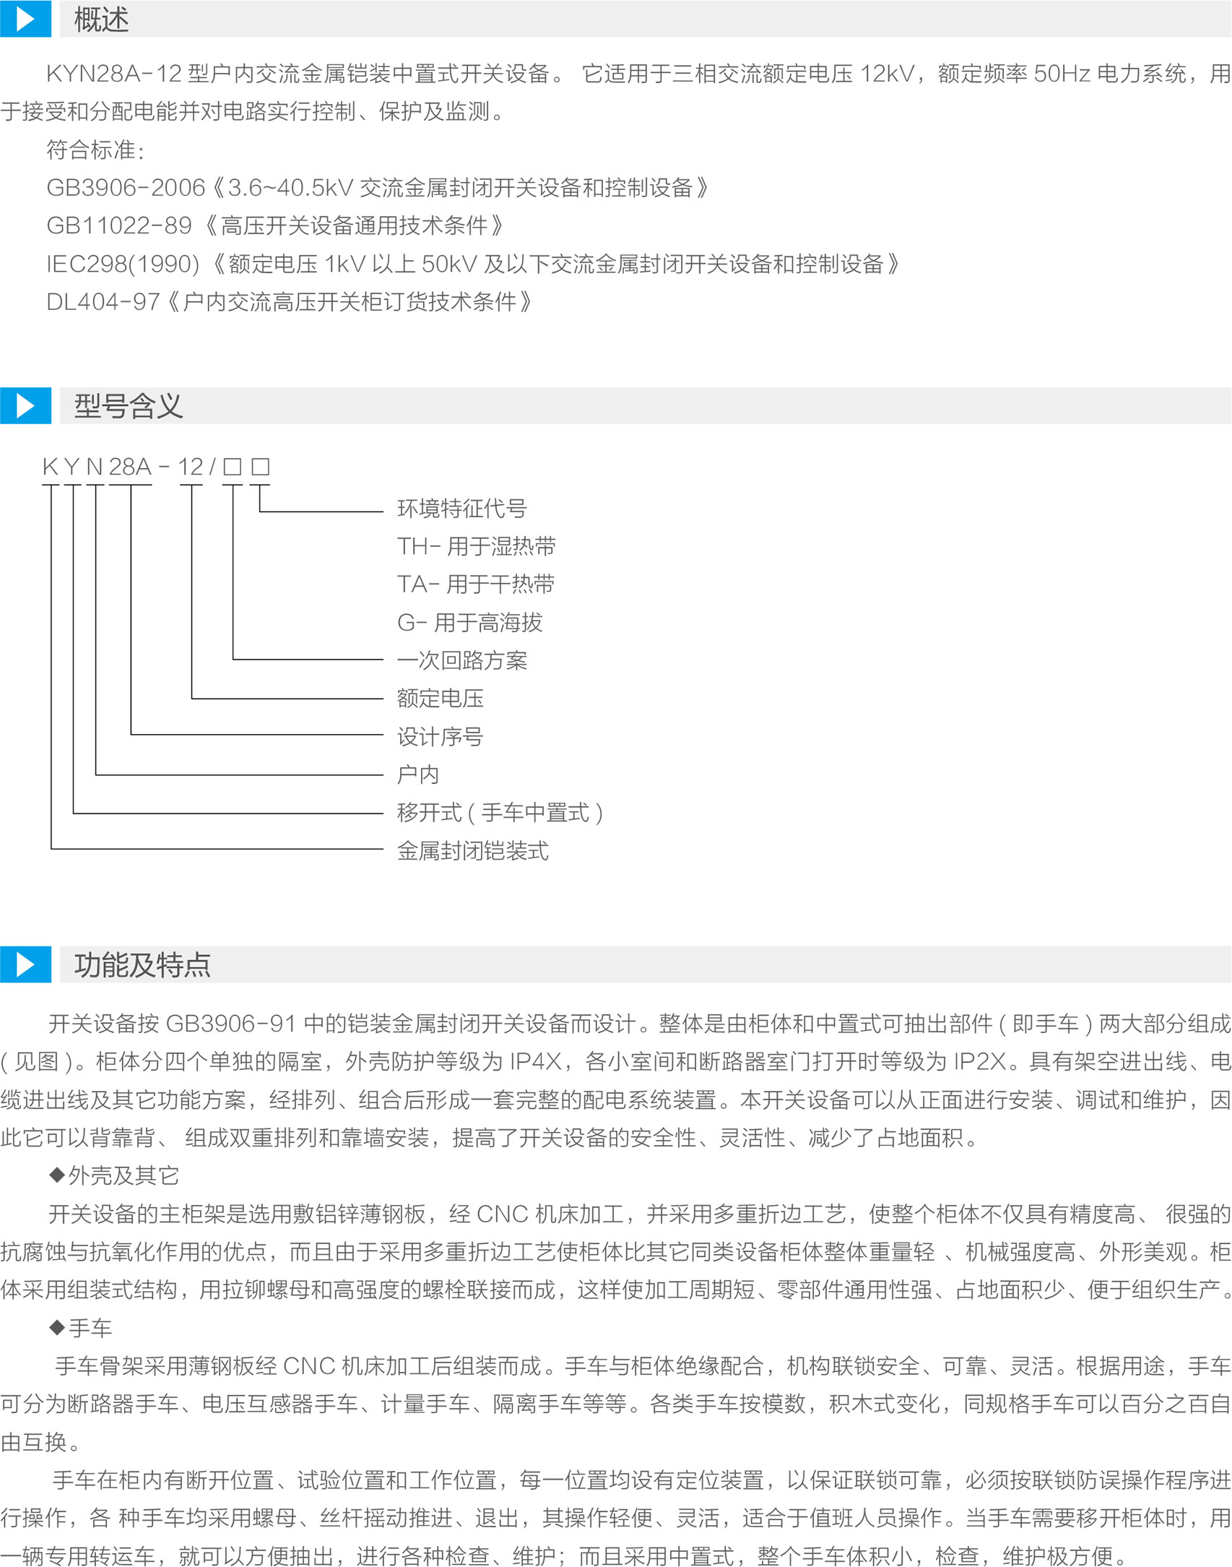Select the TA- 用于干热带 entry
Screen dimensions: 1232x1567
pos(475,584)
